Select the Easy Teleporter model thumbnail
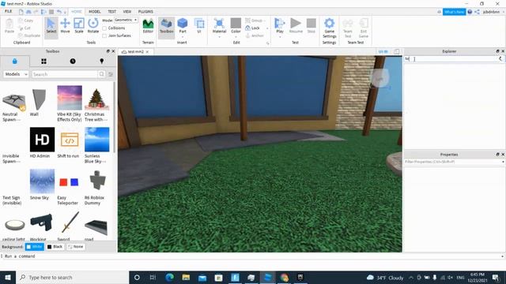Image resolution: width=506 pixels, height=284 pixels. 69,181
